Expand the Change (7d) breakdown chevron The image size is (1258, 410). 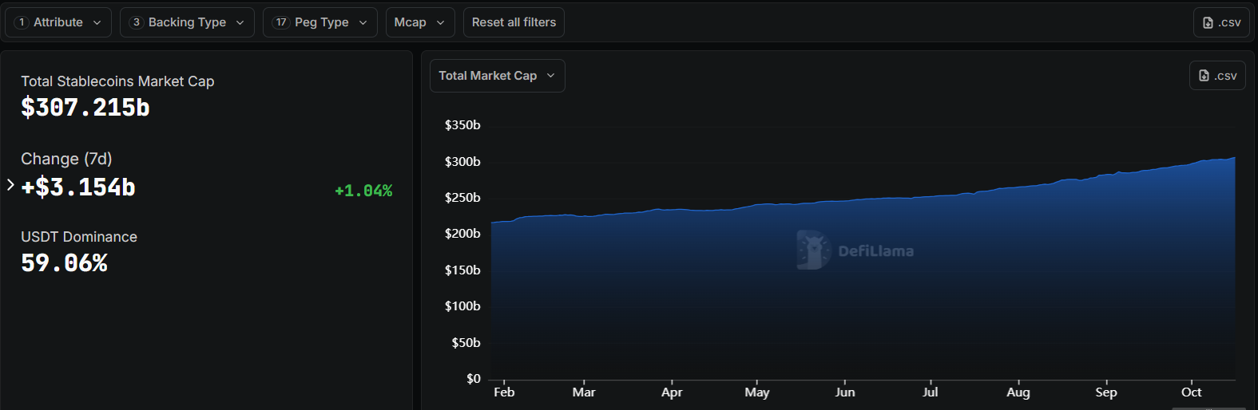pyautogui.click(x=10, y=185)
